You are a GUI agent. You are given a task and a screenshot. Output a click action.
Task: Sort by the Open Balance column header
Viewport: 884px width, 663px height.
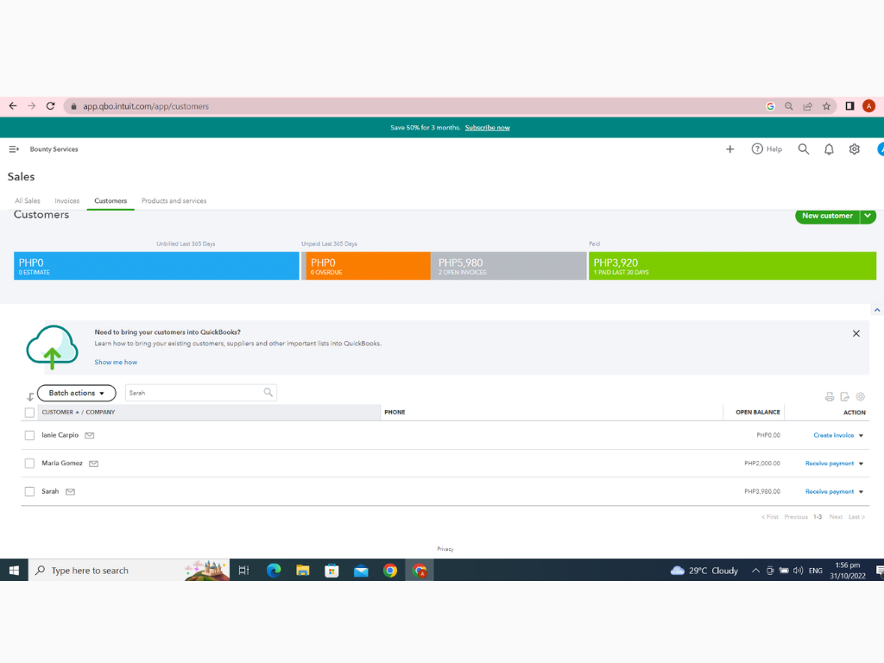[x=757, y=412]
